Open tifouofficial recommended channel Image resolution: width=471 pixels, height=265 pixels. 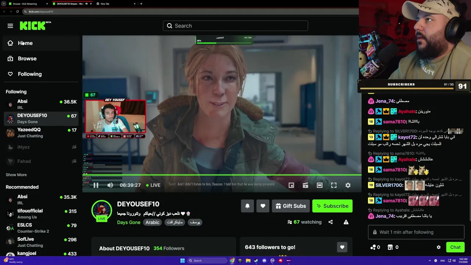[x=41, y=214]
